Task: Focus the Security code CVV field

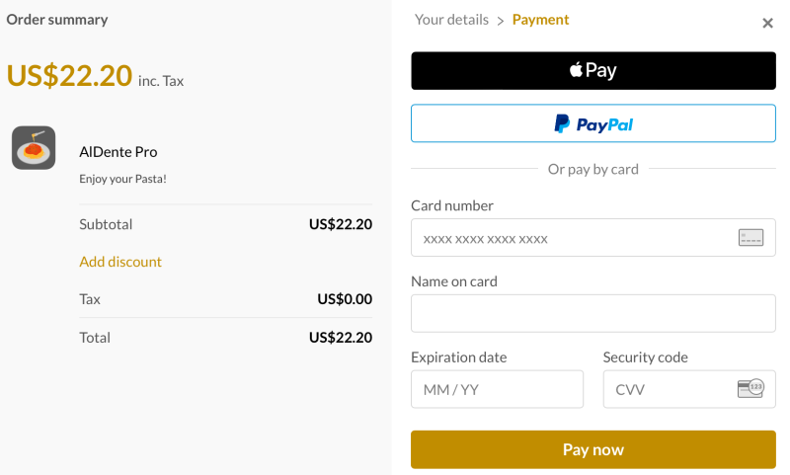Action: pyautogui.click(x=689, y=389)
